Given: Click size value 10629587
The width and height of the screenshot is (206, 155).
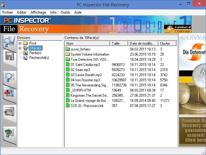Looking at the screenshot, I should (119, 80).
